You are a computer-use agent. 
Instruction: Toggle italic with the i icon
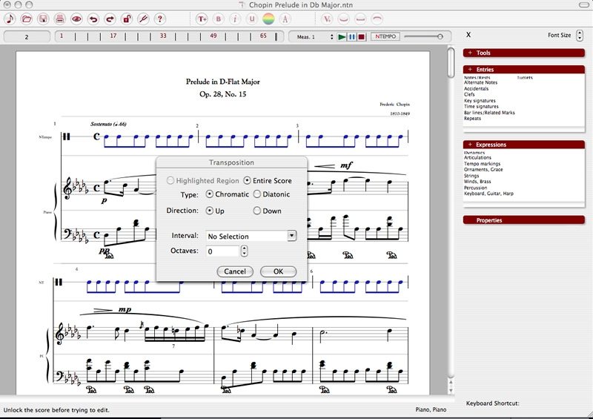click(x=235, y=19)
